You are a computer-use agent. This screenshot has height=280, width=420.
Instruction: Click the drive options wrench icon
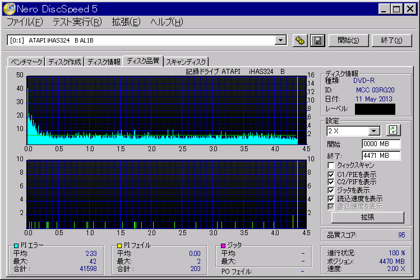tap(300, 41)
